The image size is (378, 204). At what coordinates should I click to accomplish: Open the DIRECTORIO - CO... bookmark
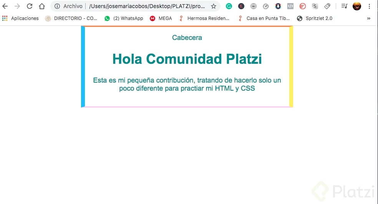tap(71, 18)
